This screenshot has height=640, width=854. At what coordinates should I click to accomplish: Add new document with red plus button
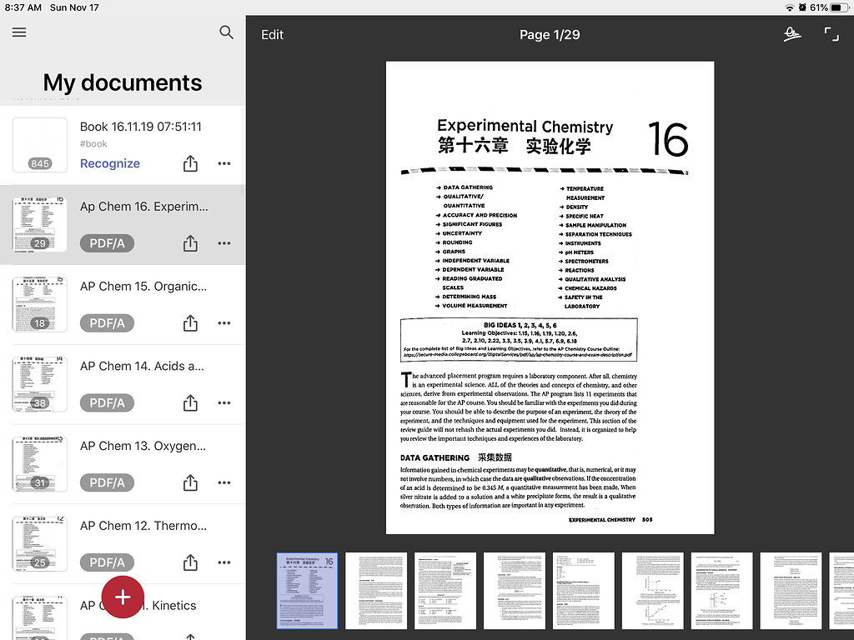(123, 597)
